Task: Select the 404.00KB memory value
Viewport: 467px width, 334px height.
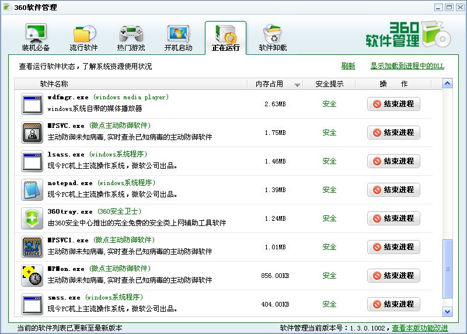Action: tap(275, 304)
